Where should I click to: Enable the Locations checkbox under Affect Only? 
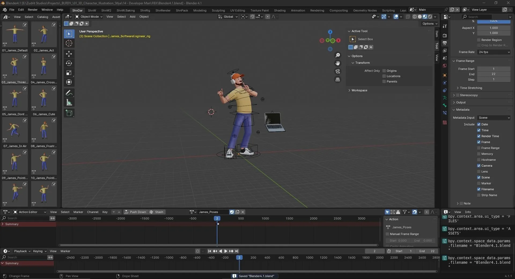coord(384,76)
